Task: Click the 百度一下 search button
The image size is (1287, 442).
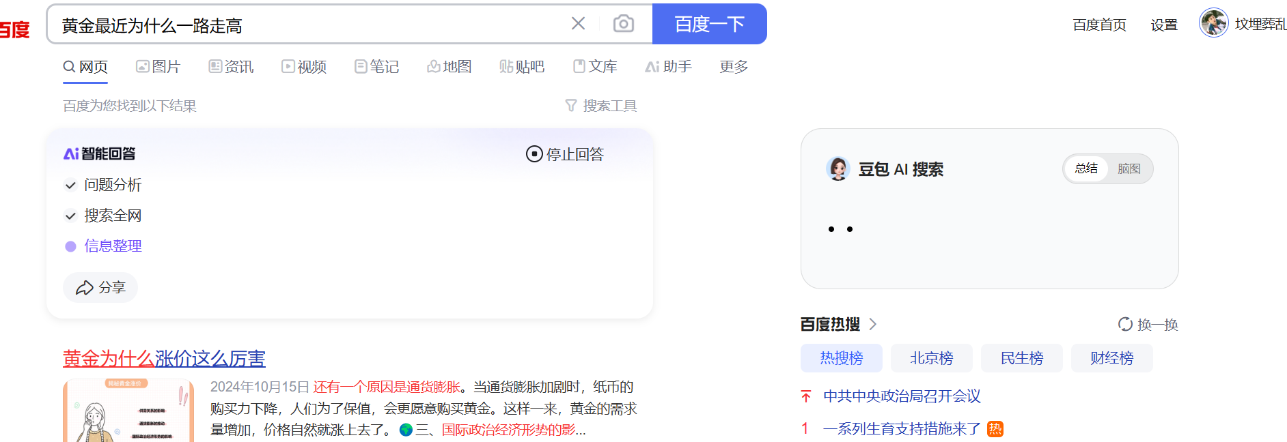Action: 710,24
